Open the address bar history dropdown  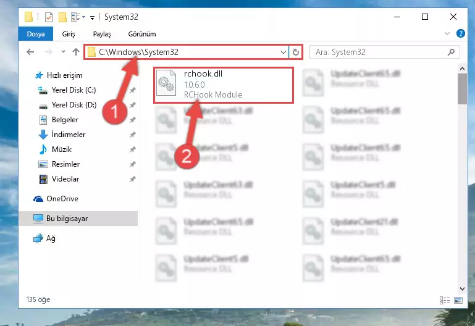(x=284, y=52)
